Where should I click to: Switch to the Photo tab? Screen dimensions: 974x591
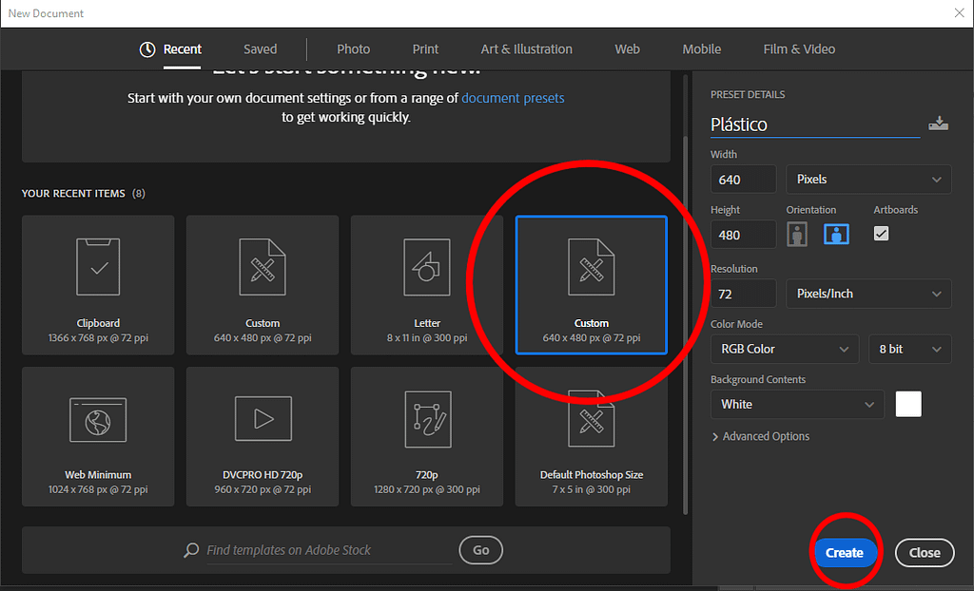click(353, 49)
